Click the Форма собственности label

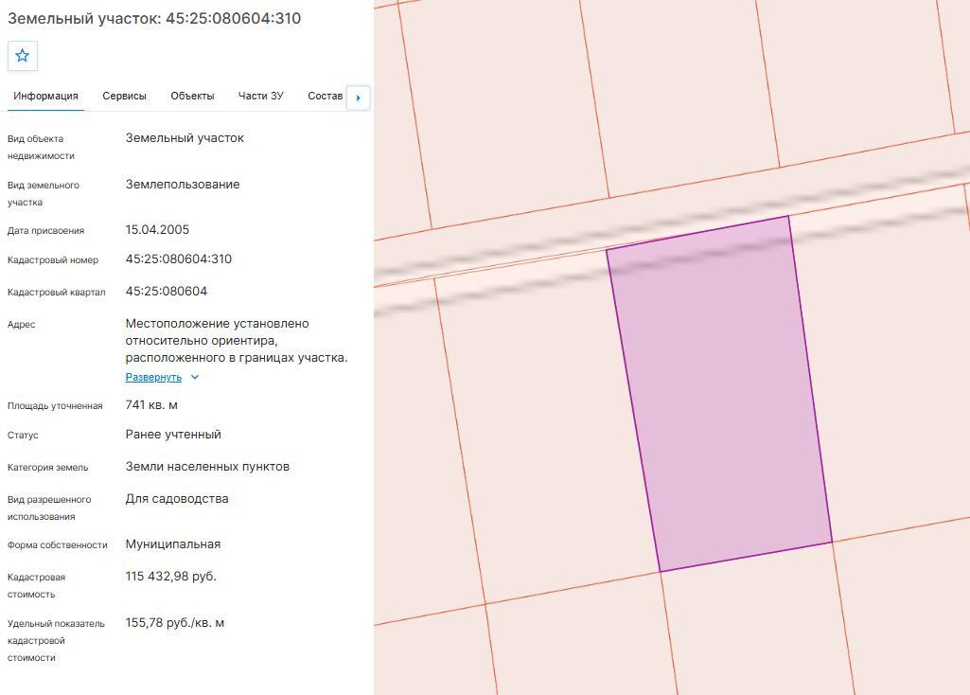click(x=58, y=545)
